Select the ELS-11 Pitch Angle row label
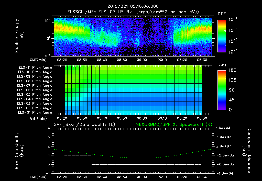The height and width of the screenshot is (181, 262). [x=35, y=68]
